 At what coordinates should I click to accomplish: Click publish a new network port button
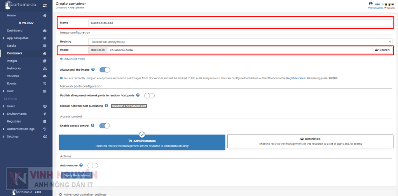click(x=129, y=106)
